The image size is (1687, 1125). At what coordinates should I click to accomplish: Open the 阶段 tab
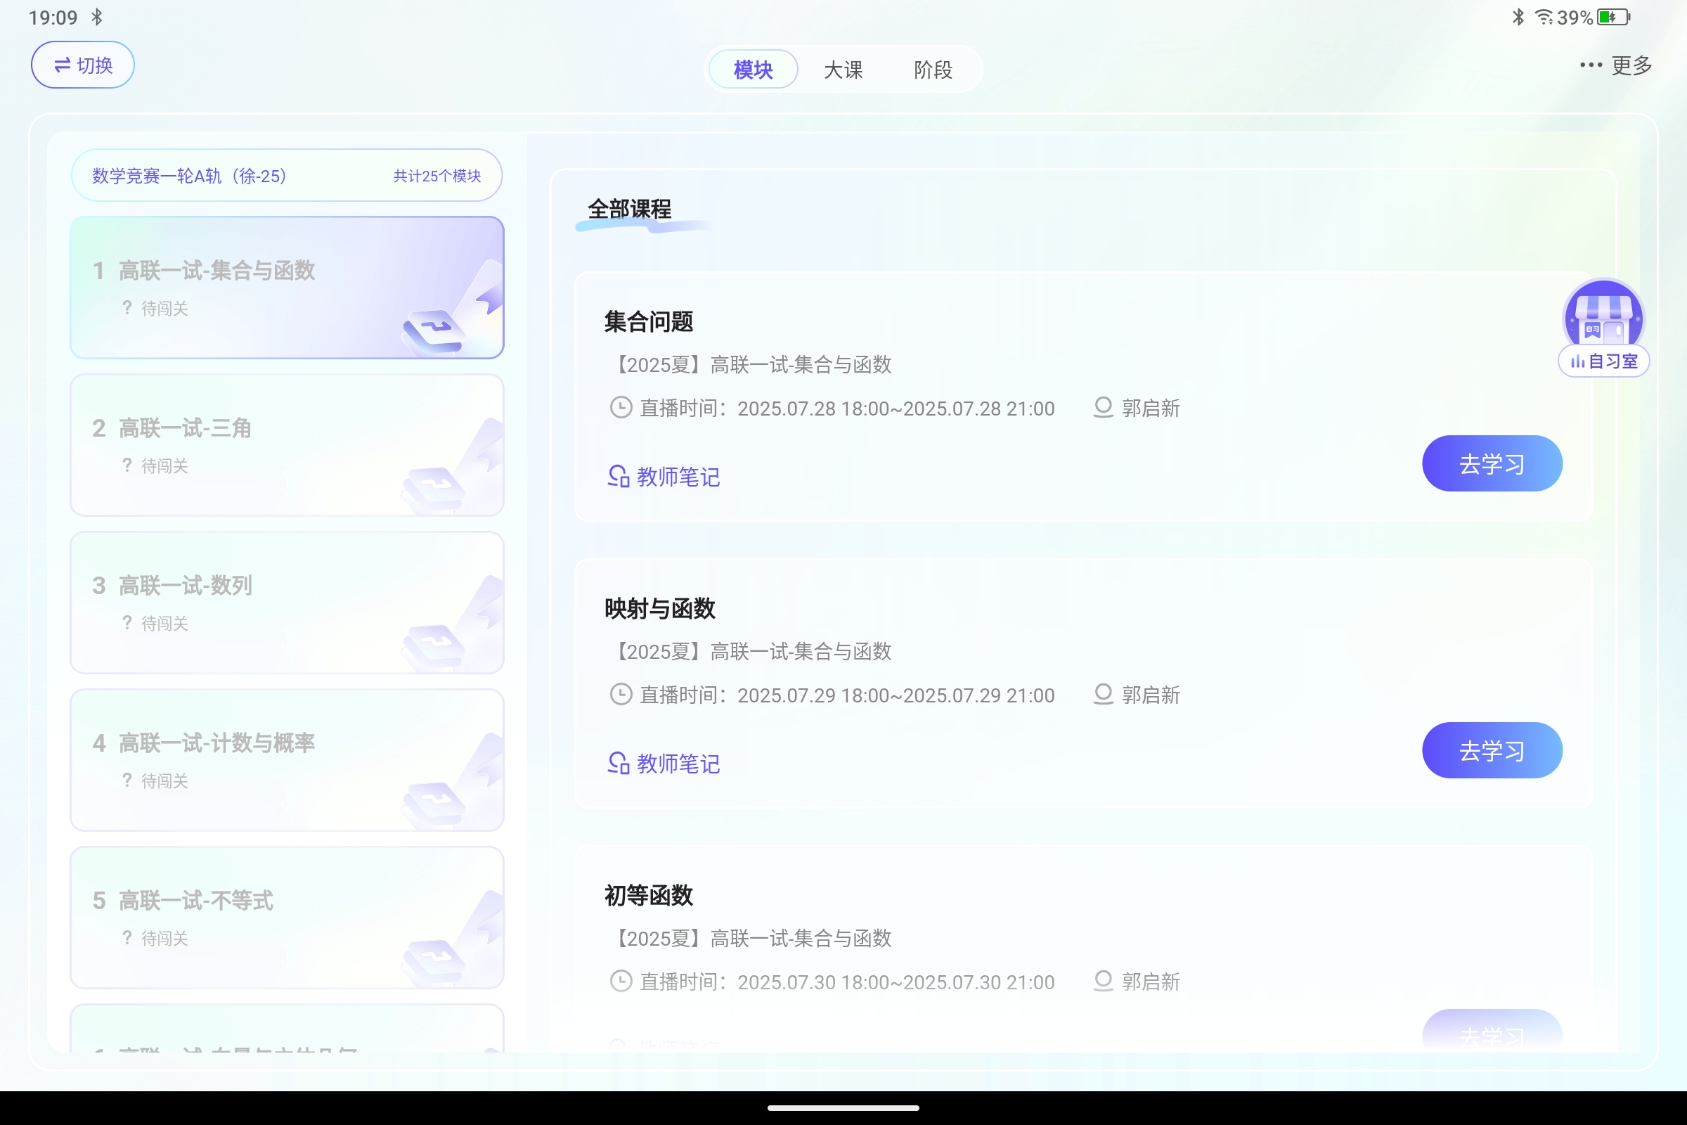(933, 70)
